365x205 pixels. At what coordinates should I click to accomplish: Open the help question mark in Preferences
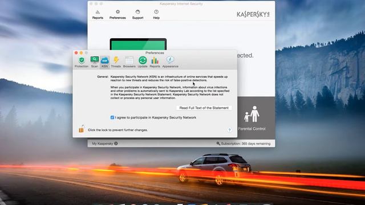pyautogui.click(x=229, y=130)
